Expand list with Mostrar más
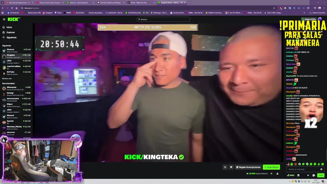This screenshot has height=184, width=327. tap(7, 78)
